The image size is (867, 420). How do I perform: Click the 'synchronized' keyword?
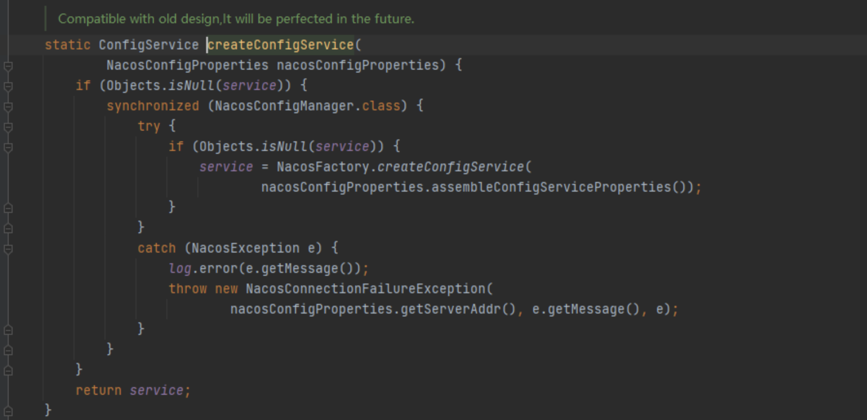point(153,106)
